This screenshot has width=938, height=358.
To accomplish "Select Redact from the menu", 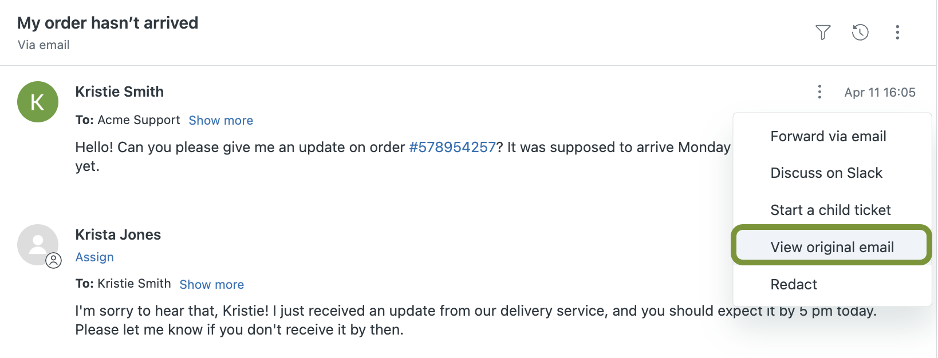I will (794, 284).
